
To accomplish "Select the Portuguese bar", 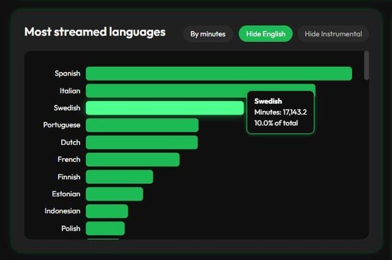I will (x=142, y=125).
